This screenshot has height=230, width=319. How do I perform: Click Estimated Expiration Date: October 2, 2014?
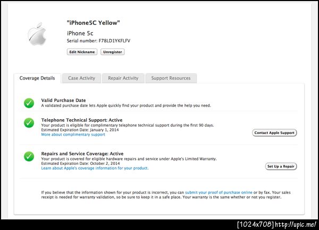pyautogui.click(x=80, y=163)
